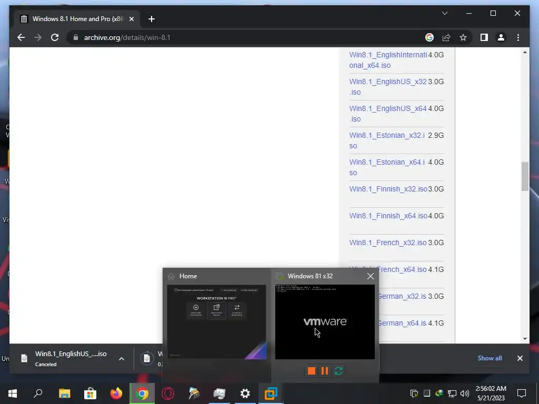539x404 pixels.
Task: Reload the archive.org page
Action: (55, 37)
